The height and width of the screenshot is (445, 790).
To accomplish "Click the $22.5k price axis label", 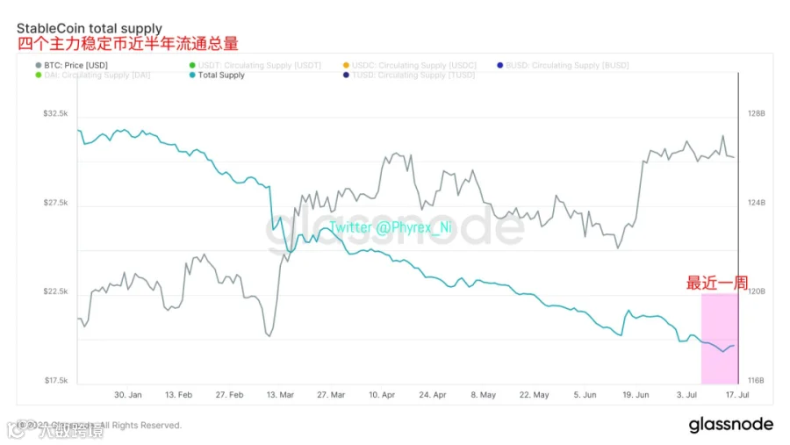I will point(55,291).
